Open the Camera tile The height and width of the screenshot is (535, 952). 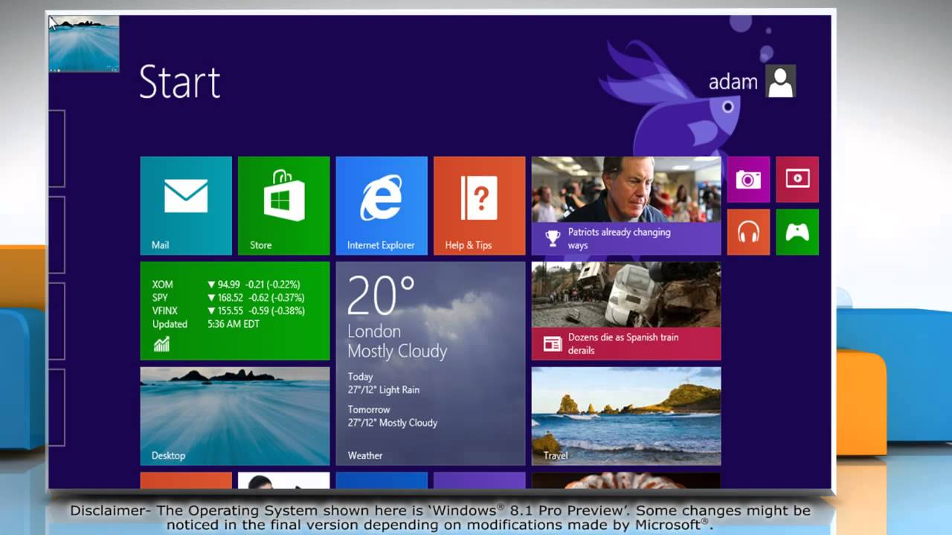click(x=748, y=179)
